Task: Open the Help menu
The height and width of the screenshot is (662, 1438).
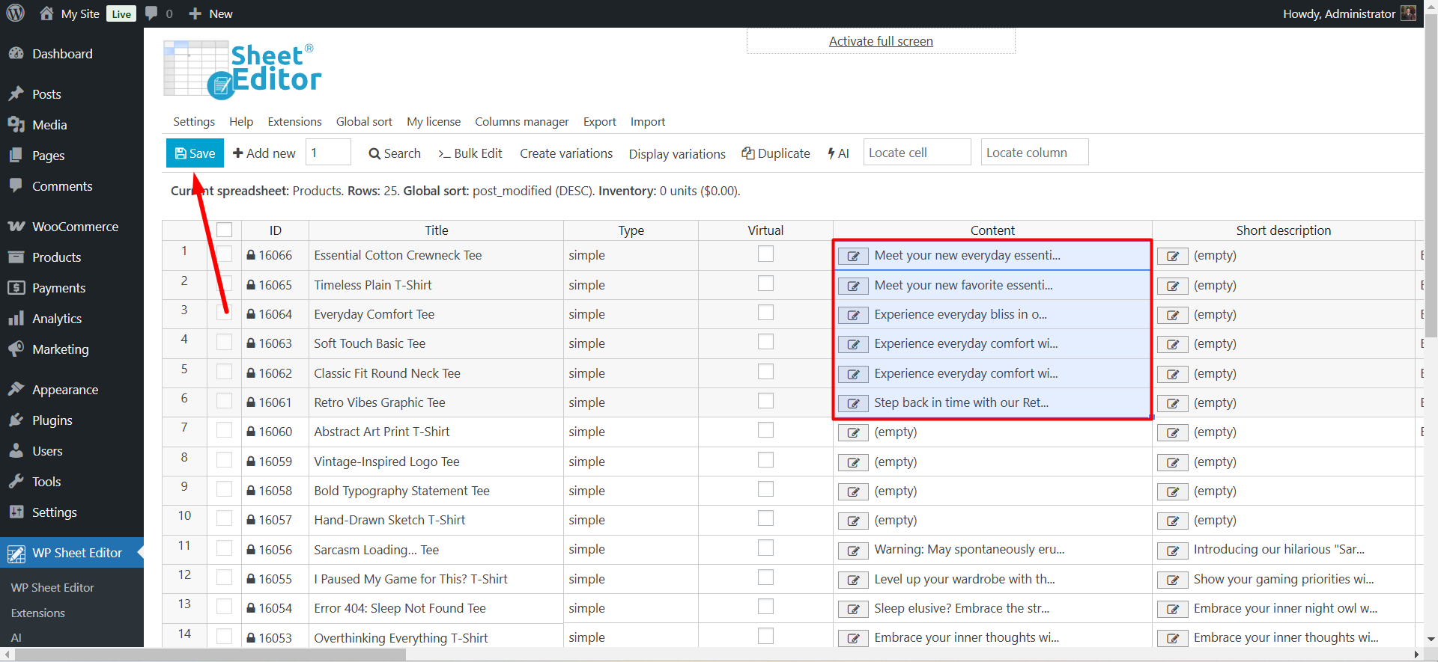Action: tap(241, 122)
